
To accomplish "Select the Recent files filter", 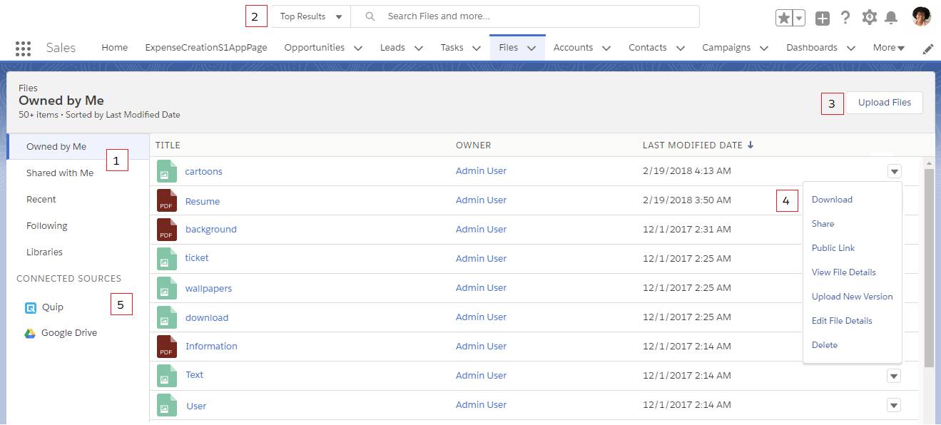I will (x=41, y=200).
